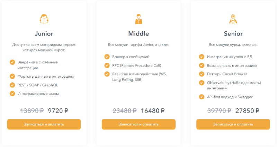Image resolution: width=277 pixels, height=147 pixels.
Task: Select the Junior plan heading
Action: coord(44,33)
